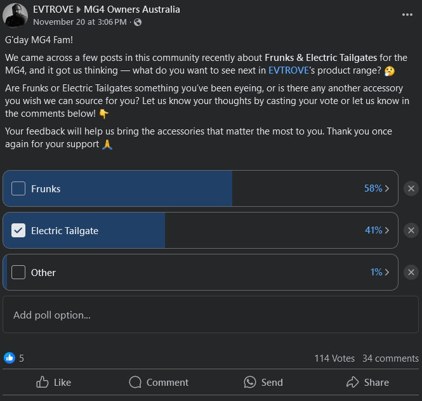Open the three-dot post options menu
The width and height of the screenshot is (422, 401).
407,15
